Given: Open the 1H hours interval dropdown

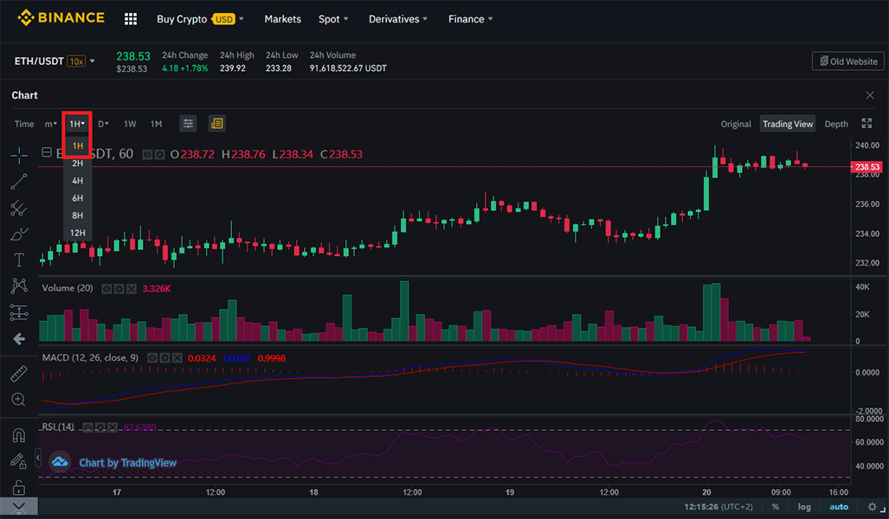Looking at the screenshot, I should [77, 124].
